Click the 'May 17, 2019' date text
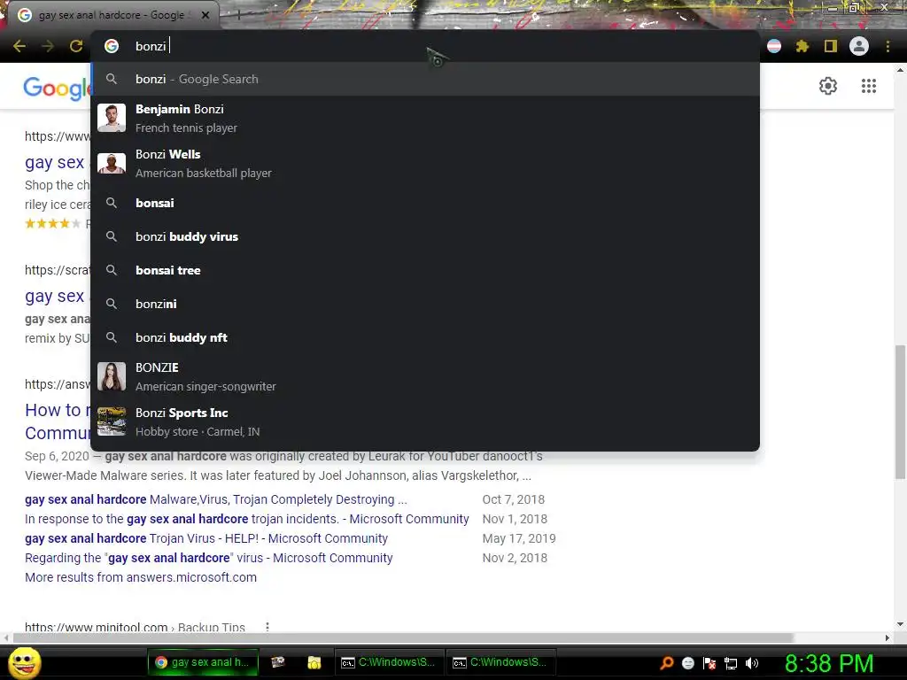Image resolution: width=907 pixels, height=680 pixels. pyautogui.click(x=519, y=538)
